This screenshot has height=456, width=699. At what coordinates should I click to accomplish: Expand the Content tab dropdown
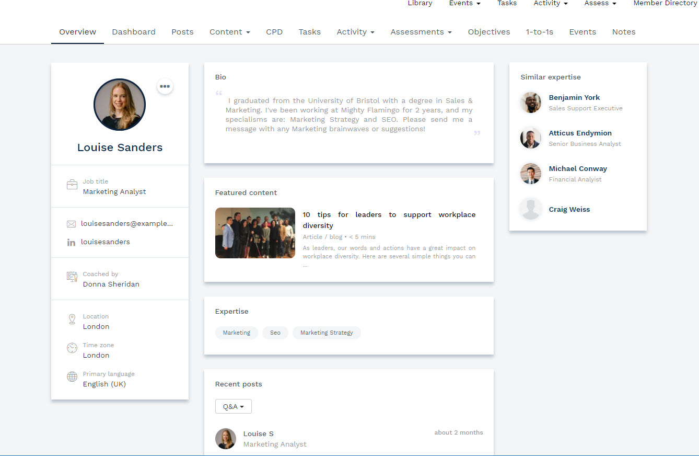(229, 32)
